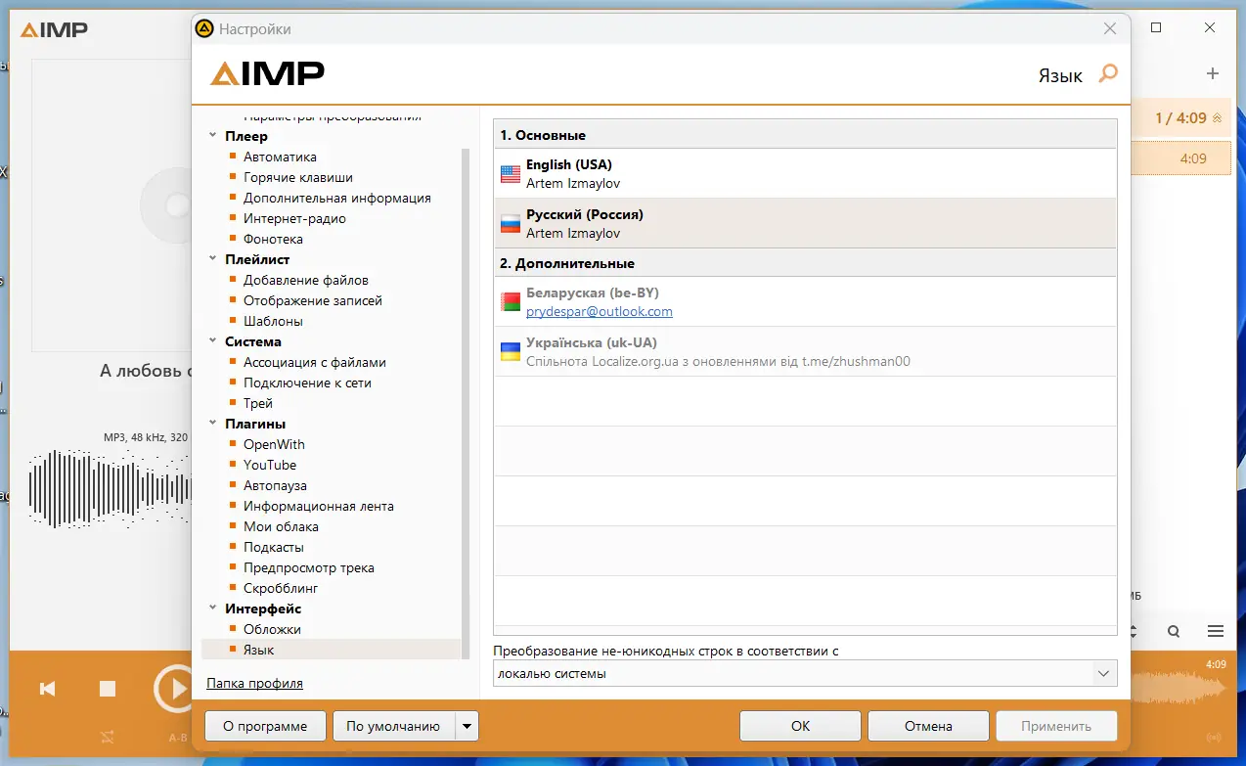Open the playlist hamburger menu icon
This screenshot has height=766, width=1246.
click(1216, 631)
